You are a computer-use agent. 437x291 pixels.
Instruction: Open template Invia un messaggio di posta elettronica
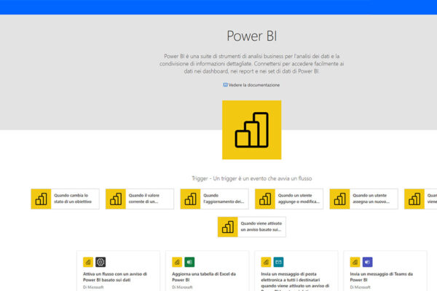pyautogui.click(x=296, y=271)
